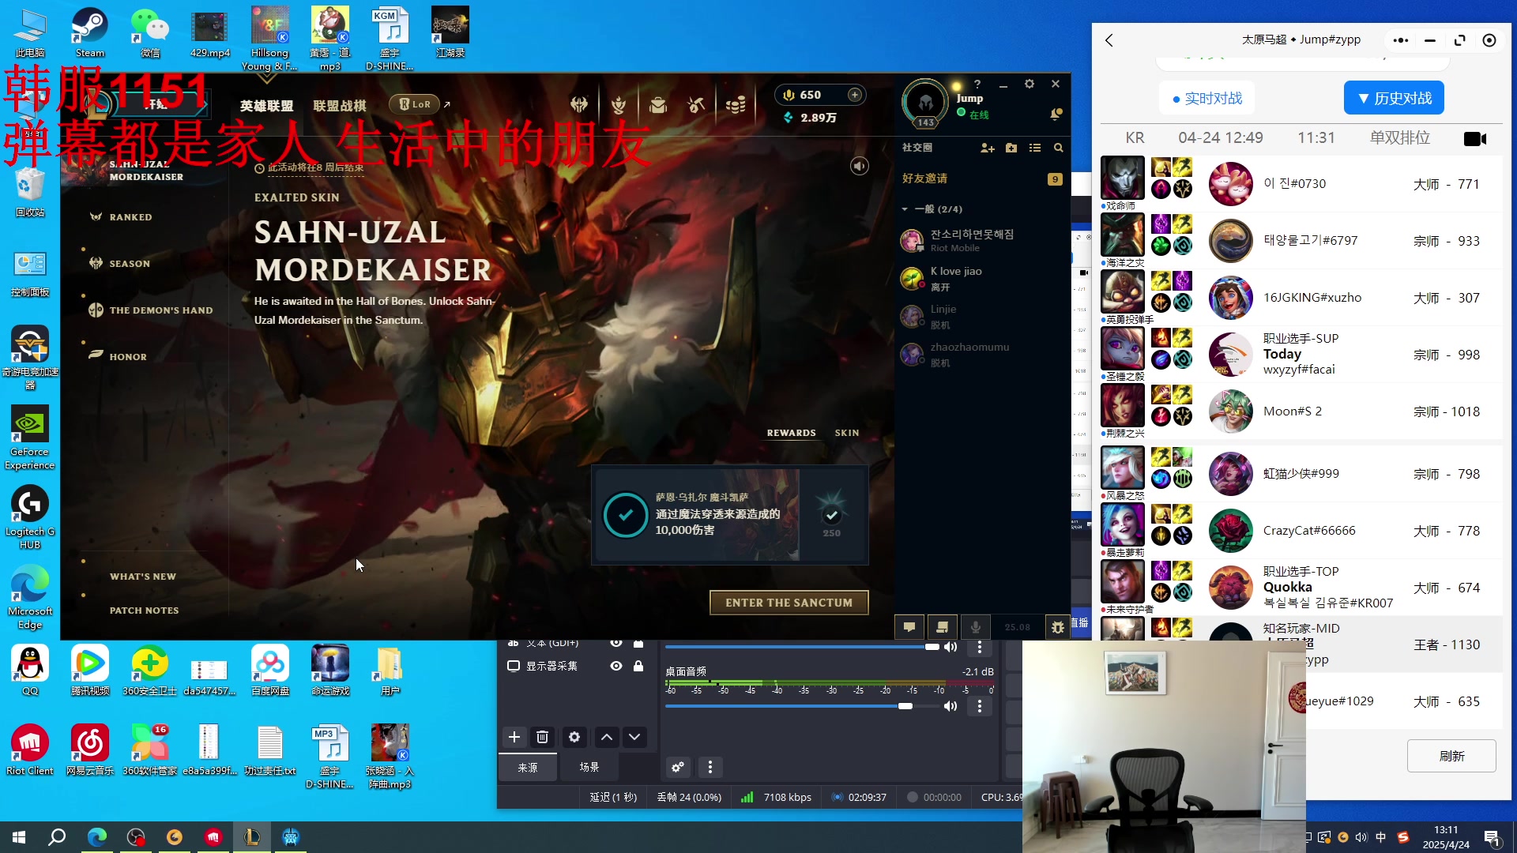Mute the upper audio channel speaker in OBS
The height and width of the screenshot is (853, 1517).
[x=950, y=647]
